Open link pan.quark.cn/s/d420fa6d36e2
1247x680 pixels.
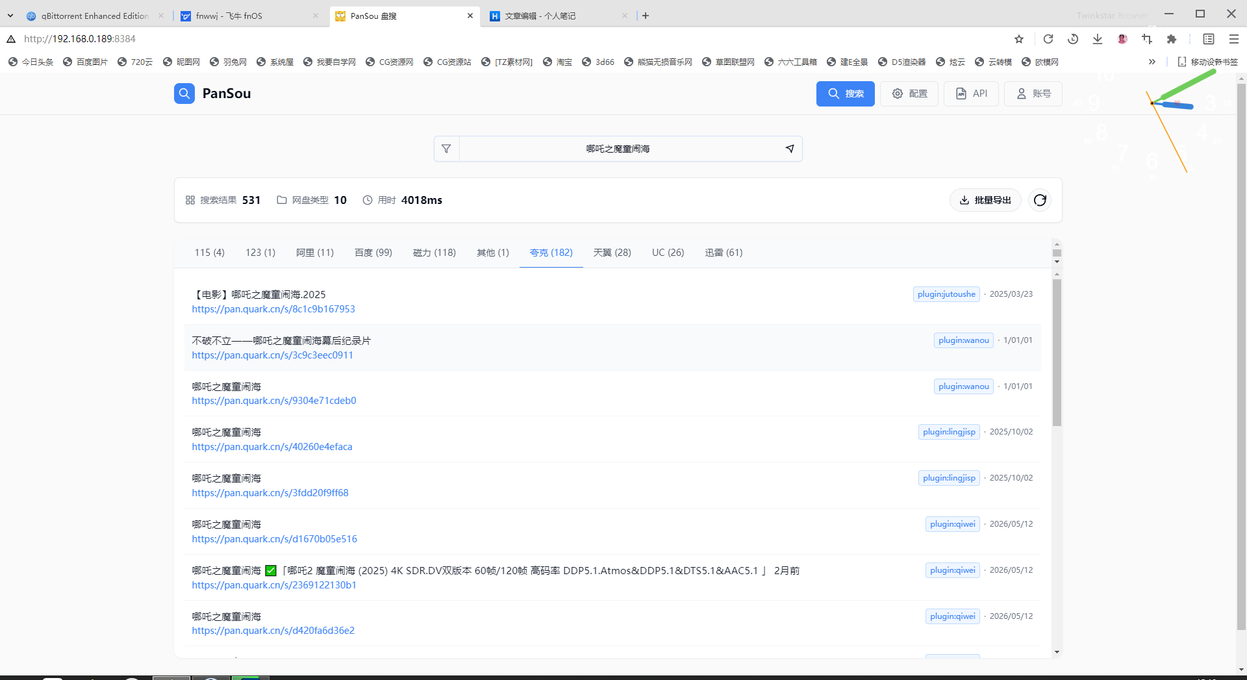click(273, 631)
